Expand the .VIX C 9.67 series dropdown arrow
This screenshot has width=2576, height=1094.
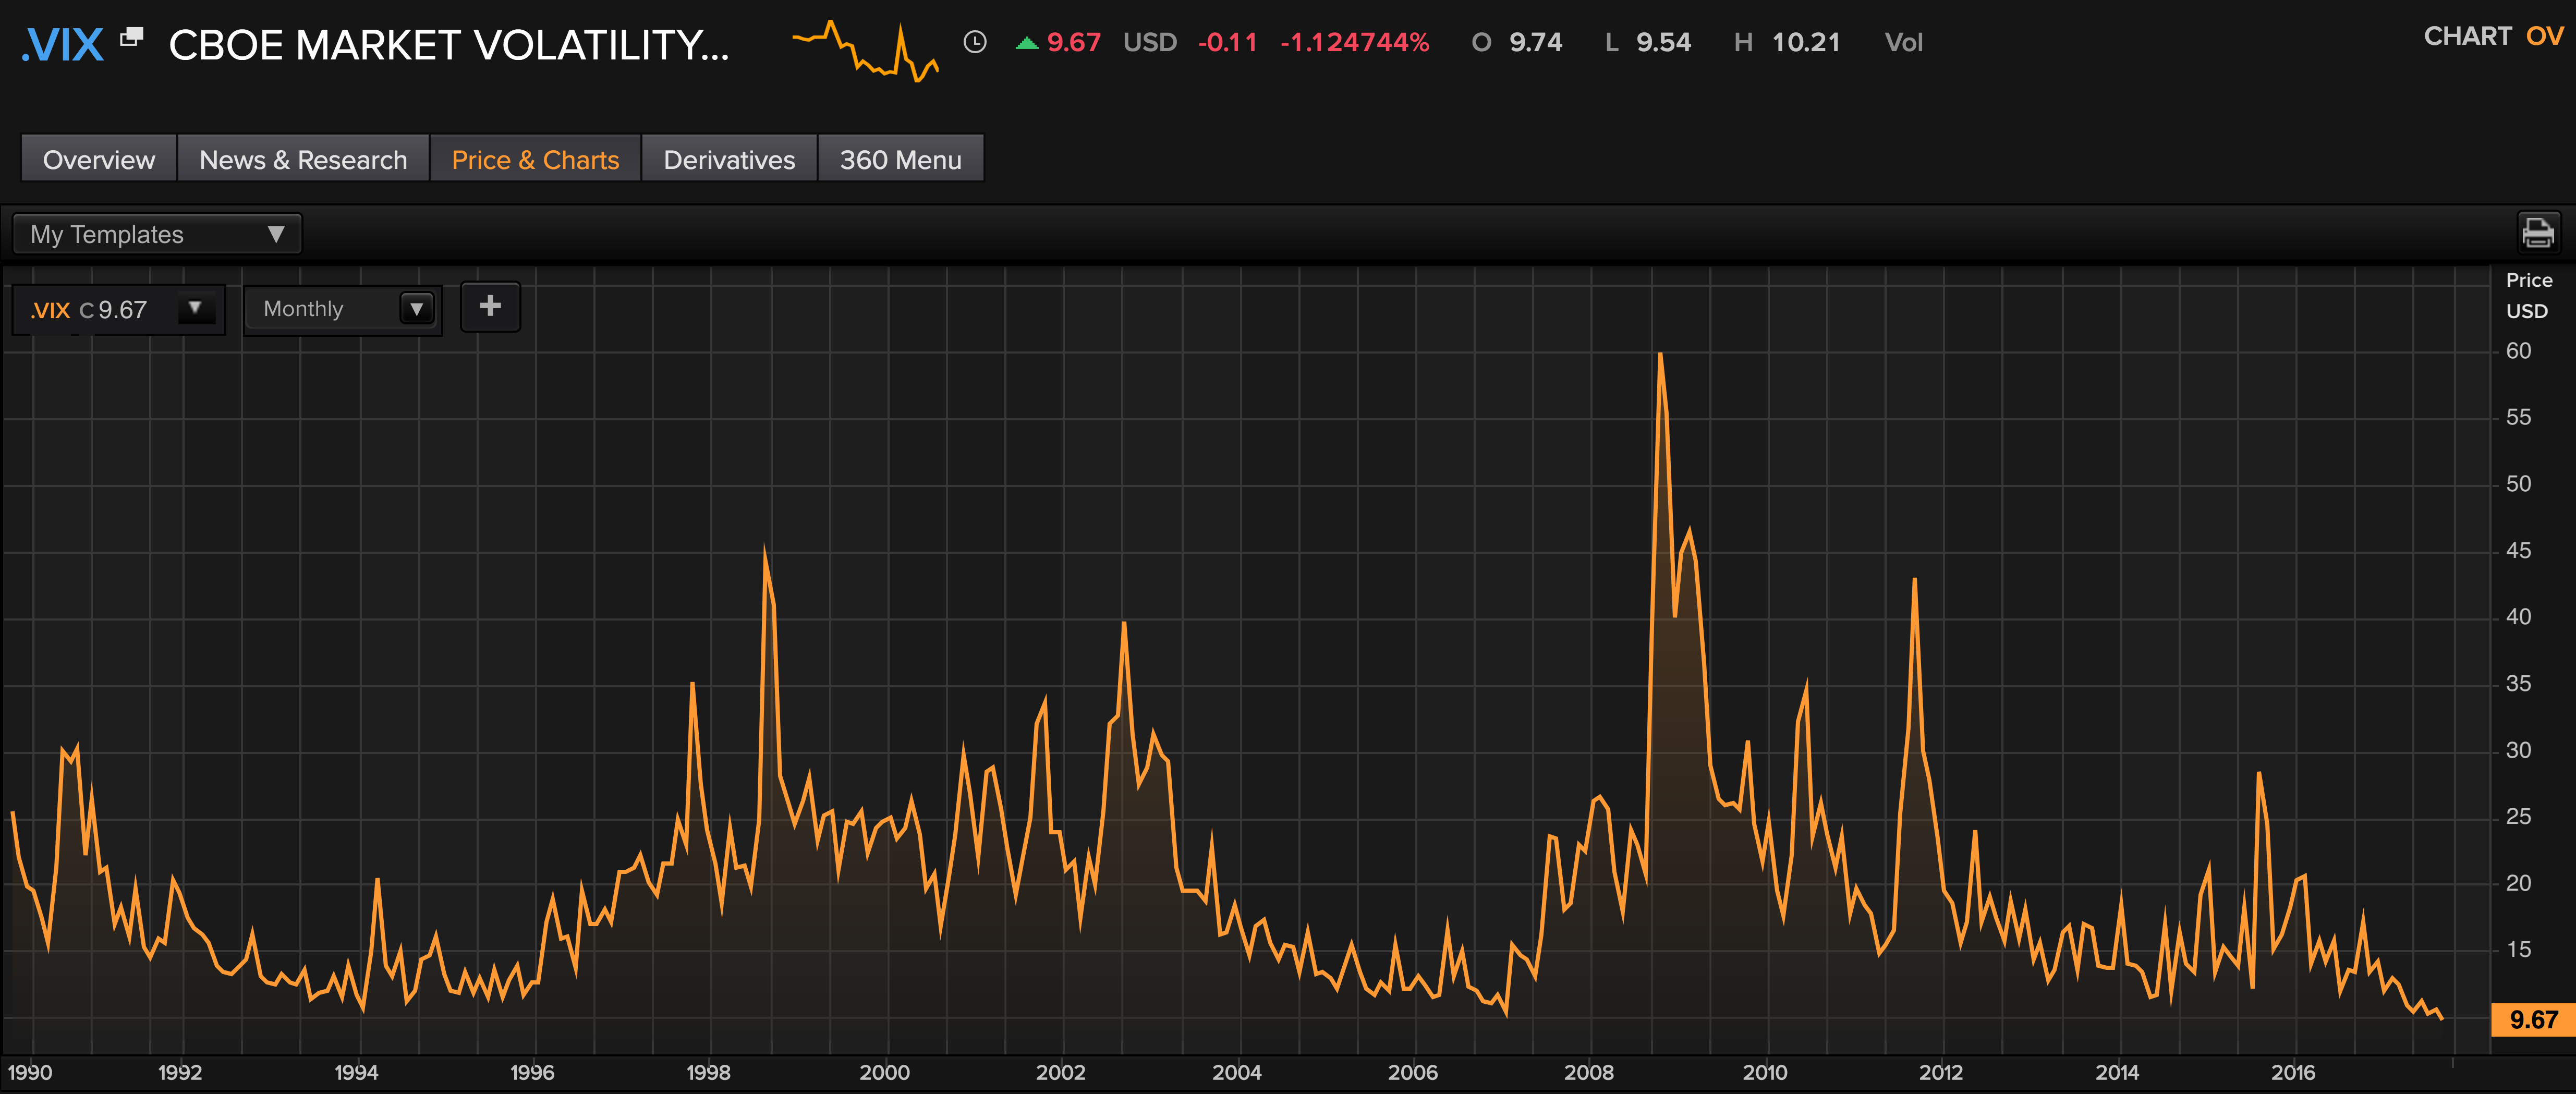(195, 308)
